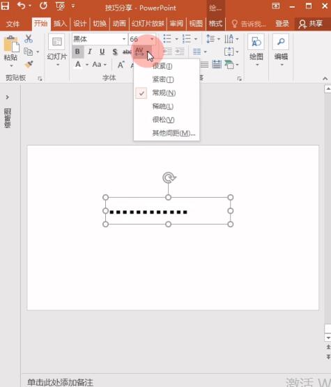
Task: Open the 幻灯片放映 tab
Action: [x=148, y=24]
